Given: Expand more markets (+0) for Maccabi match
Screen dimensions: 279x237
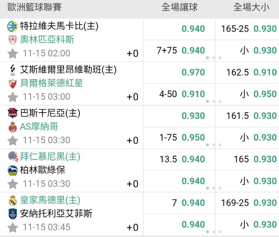Looking at the screenshot, I should [x=132, y=53].
